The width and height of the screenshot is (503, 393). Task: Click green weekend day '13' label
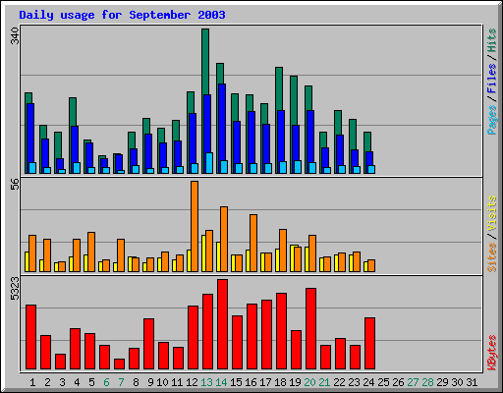click(206, 382)
